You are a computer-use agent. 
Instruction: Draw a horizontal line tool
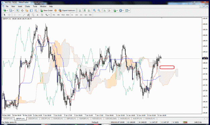click(x=19, y=15)
